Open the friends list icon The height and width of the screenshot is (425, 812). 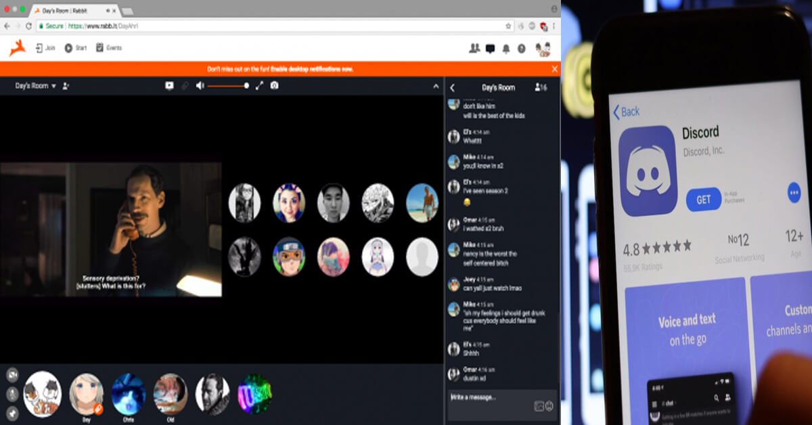coord(474,49)
